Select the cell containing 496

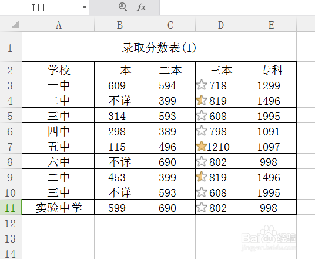(170, 146)
